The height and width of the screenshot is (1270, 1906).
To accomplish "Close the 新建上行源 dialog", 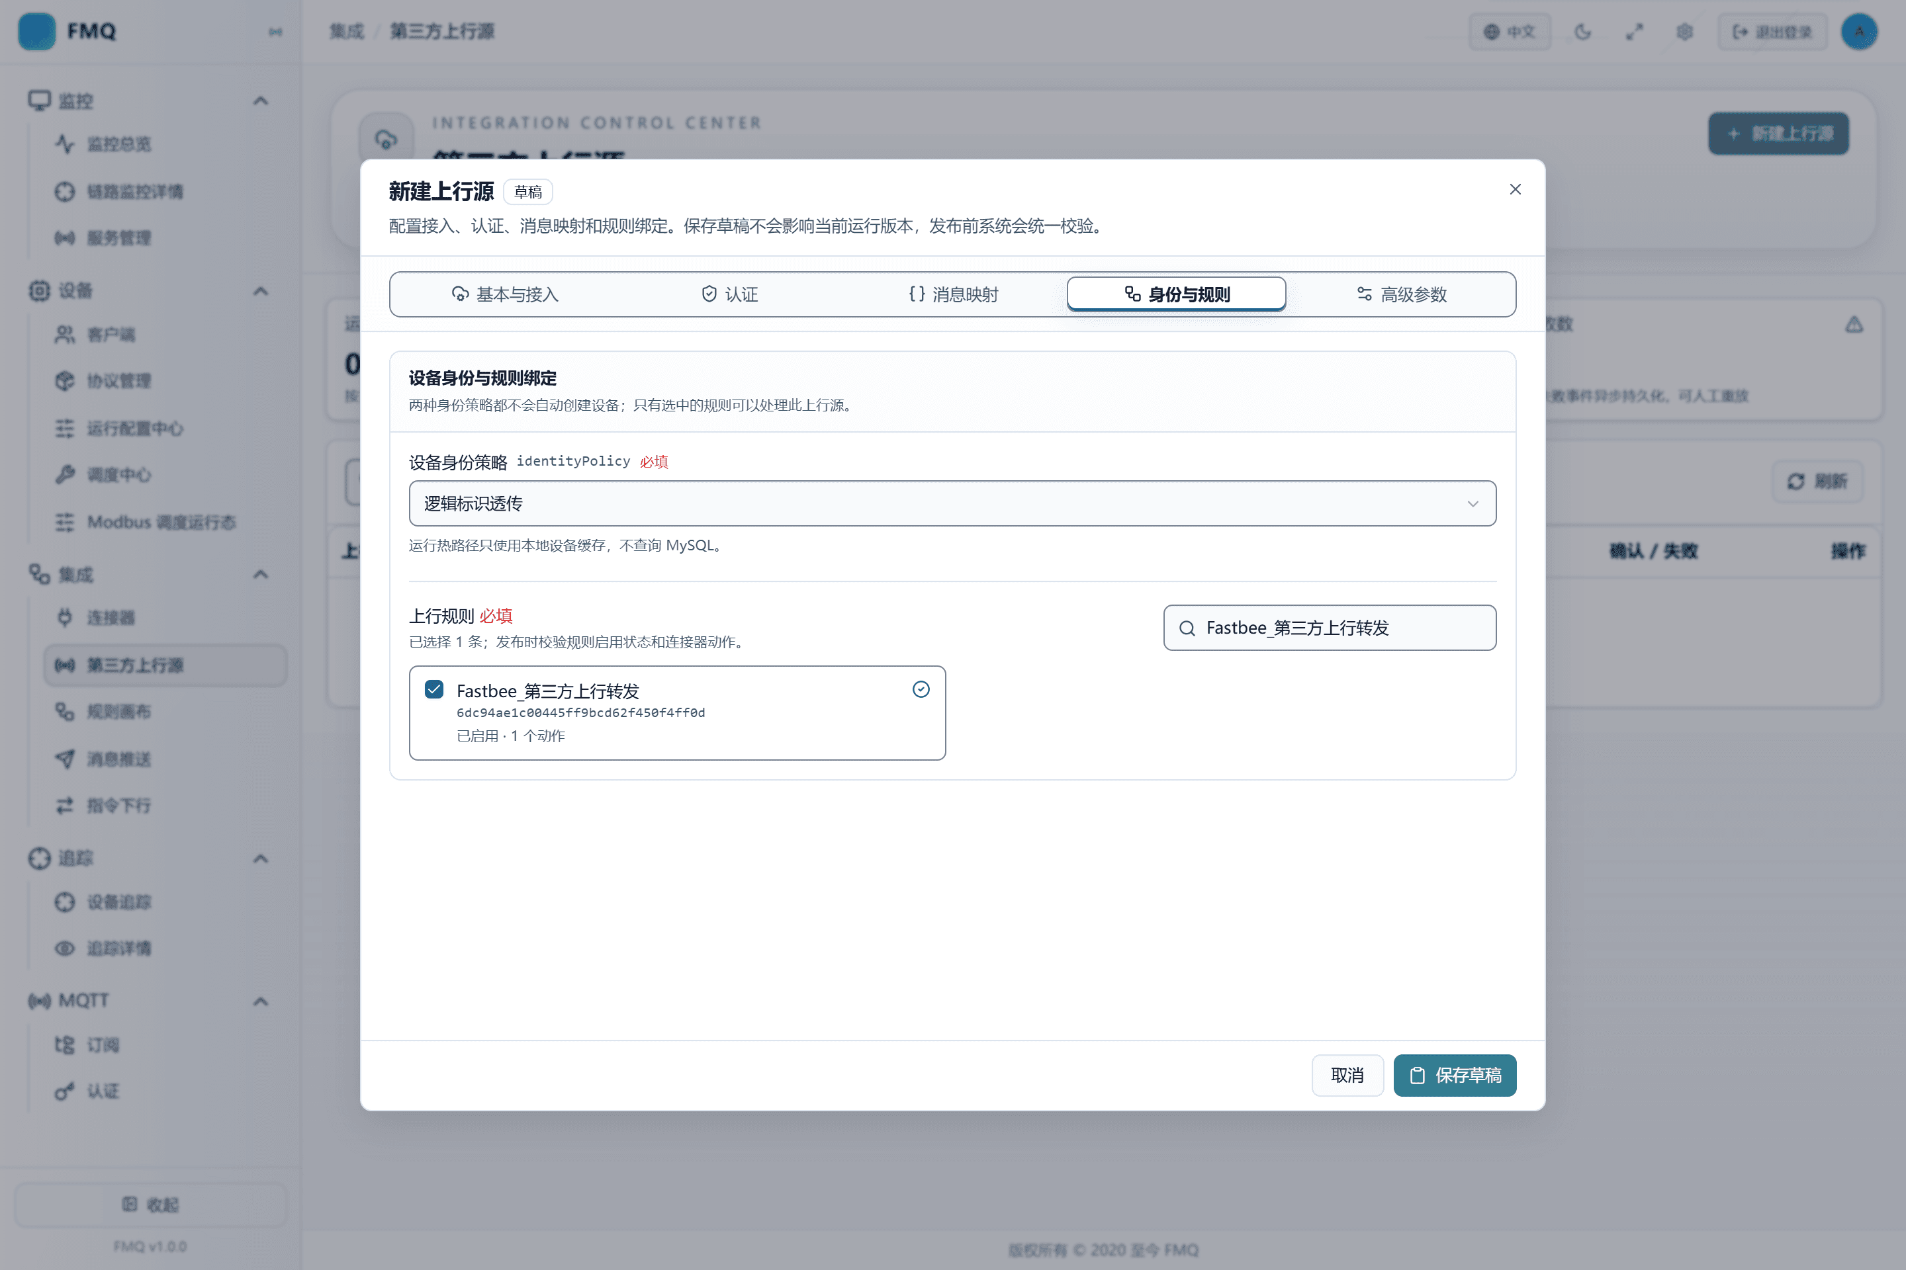I will click(1515, 190).
